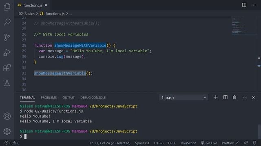Open feedback icon in status bar
This screenshot has width=261, height=146.
pyautogui.click(x=246, y=143)
